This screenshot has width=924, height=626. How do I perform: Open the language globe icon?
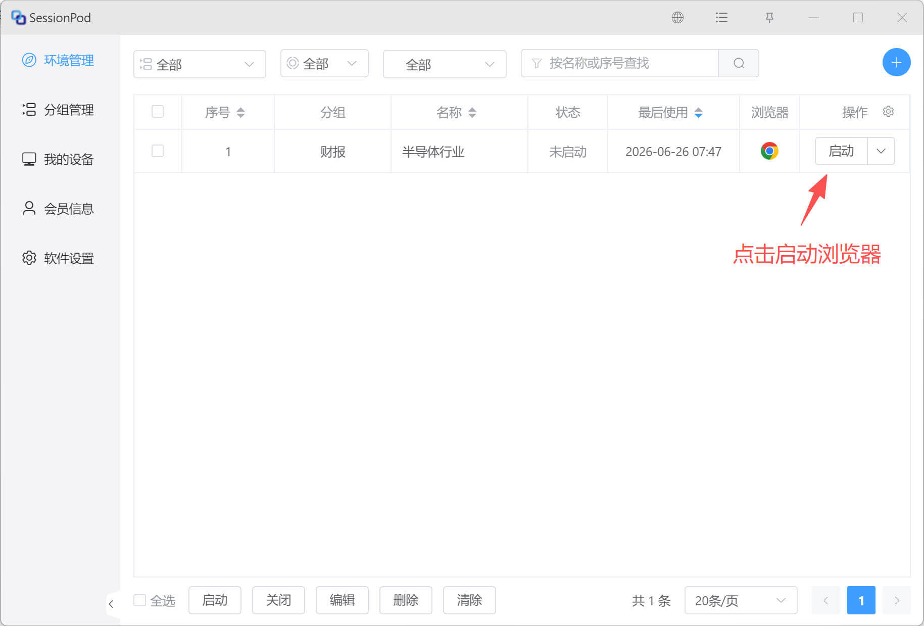(677, 18)
